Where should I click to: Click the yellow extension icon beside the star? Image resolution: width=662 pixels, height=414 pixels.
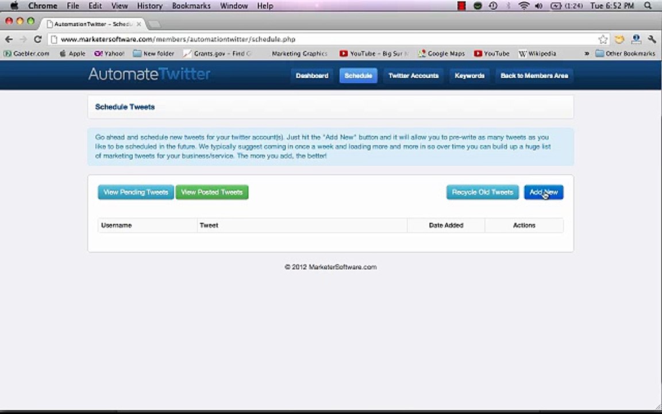click(x=619, y=39)
